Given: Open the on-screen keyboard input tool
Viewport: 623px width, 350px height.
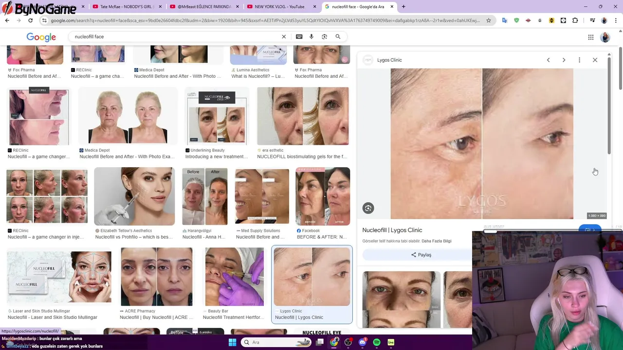Looking at the screenshot, I should click(299, 36).
